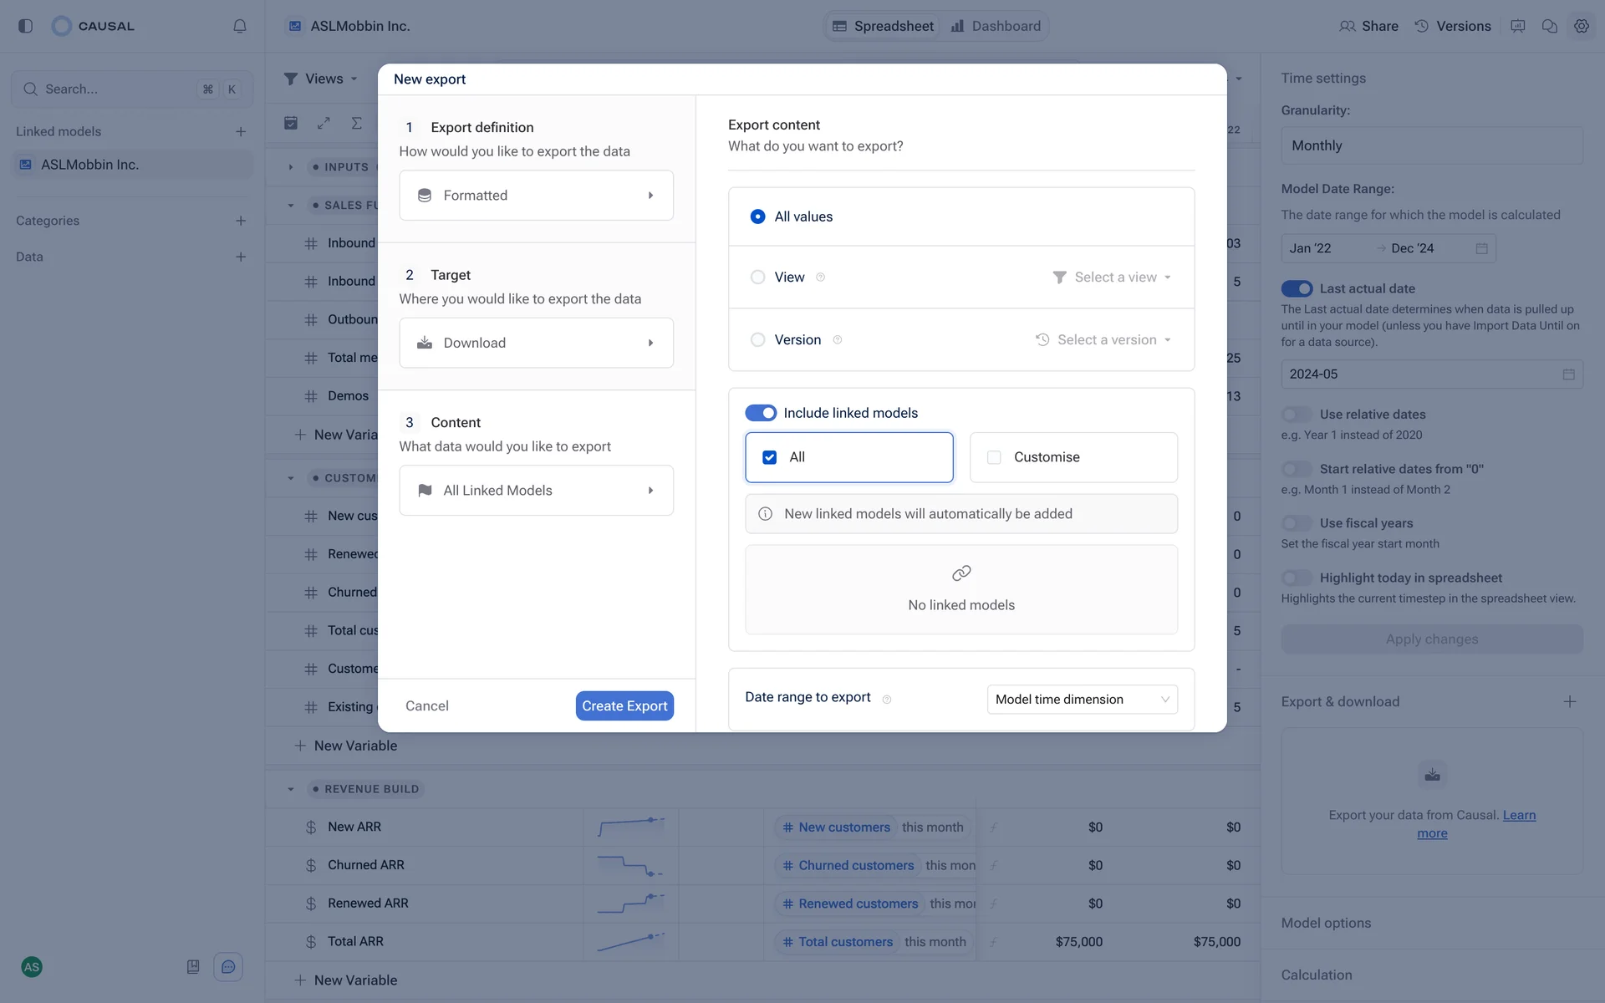
Task: Click the expand fullscreen arrows icon
Action: [324, 123]
